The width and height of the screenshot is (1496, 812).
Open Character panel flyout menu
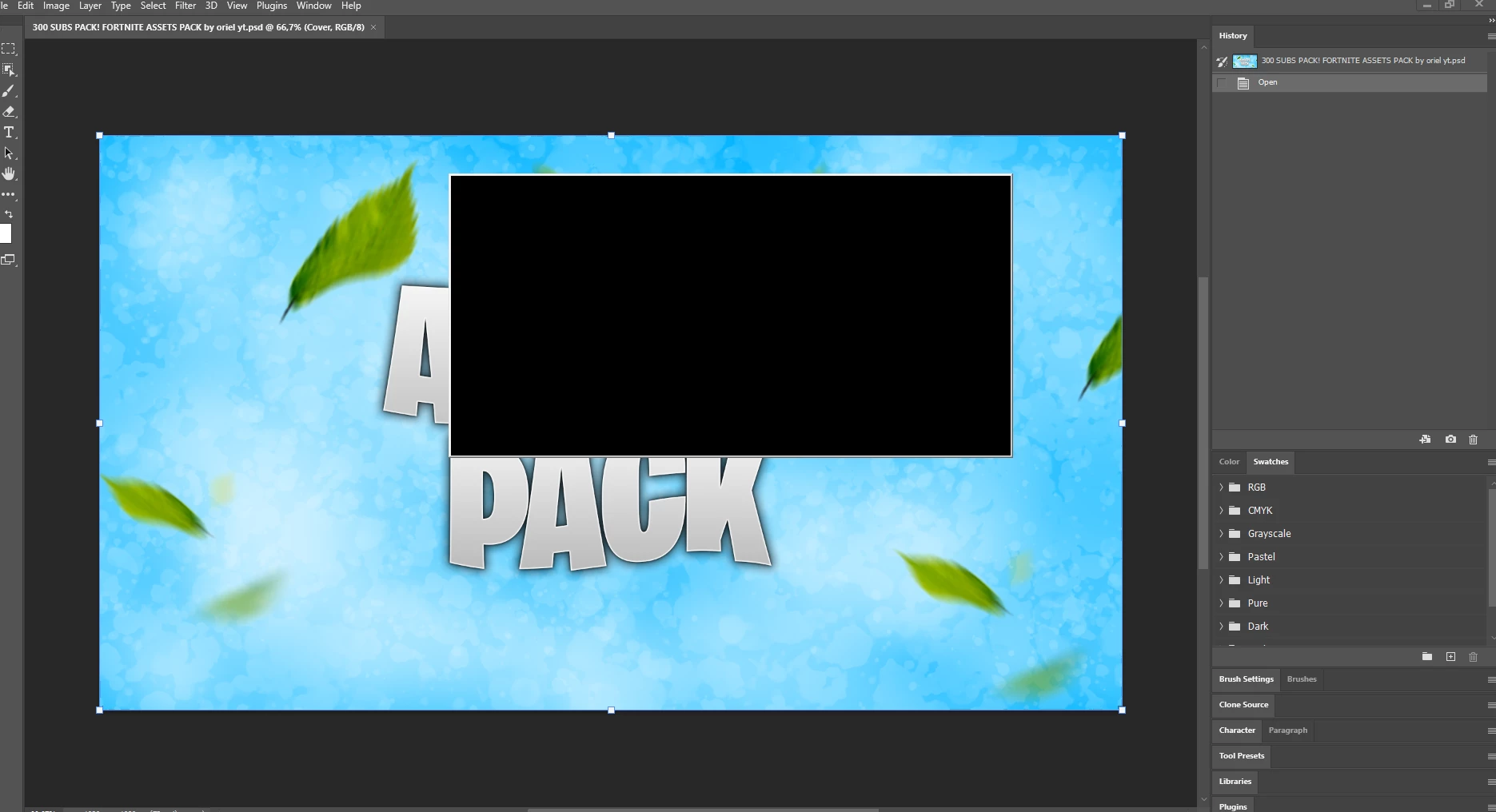pos(1490,730)
